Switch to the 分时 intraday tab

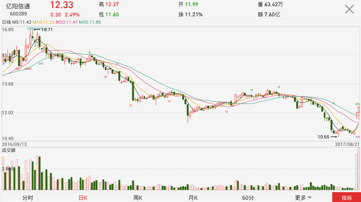[28, 198]
